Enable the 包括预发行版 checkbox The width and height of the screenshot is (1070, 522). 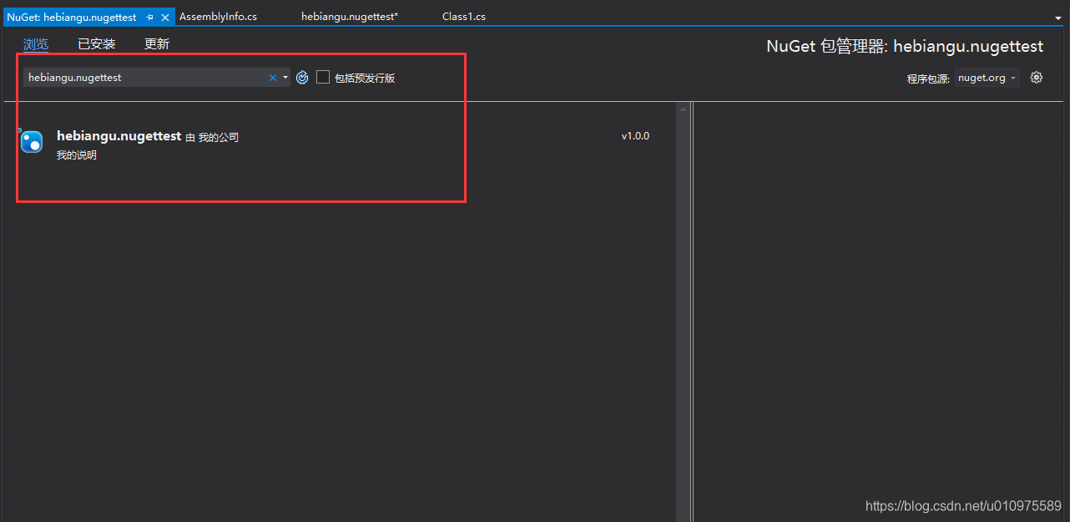323,78
